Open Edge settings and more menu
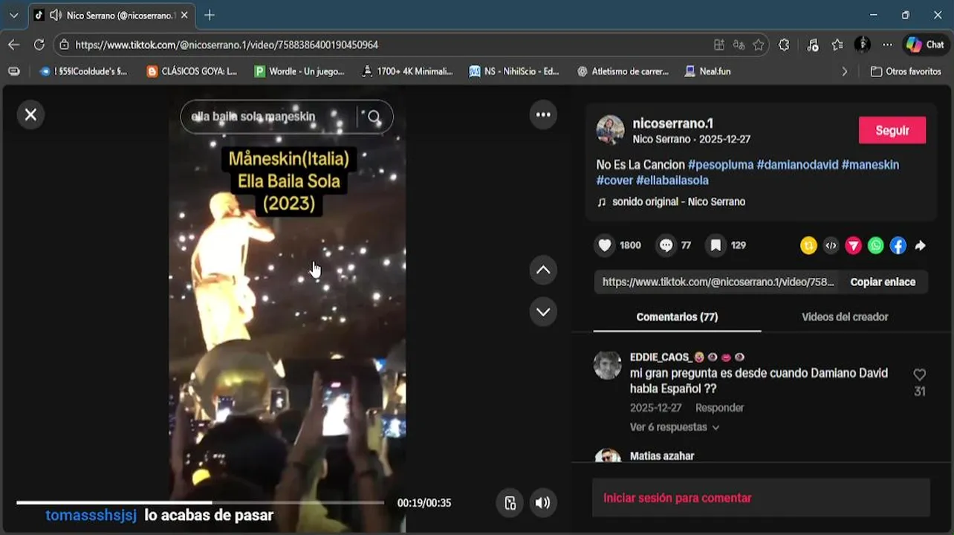 click(x=887, y=45)
